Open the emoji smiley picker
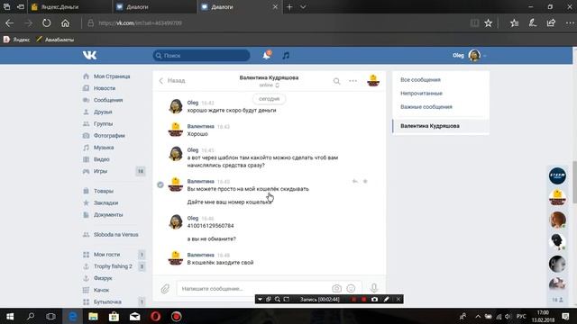This screenshot has width=577, height=324. (x=351, y=288)
